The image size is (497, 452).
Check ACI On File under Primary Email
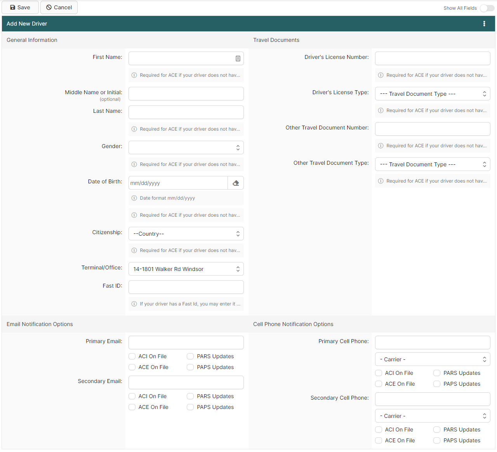point(132,356)
